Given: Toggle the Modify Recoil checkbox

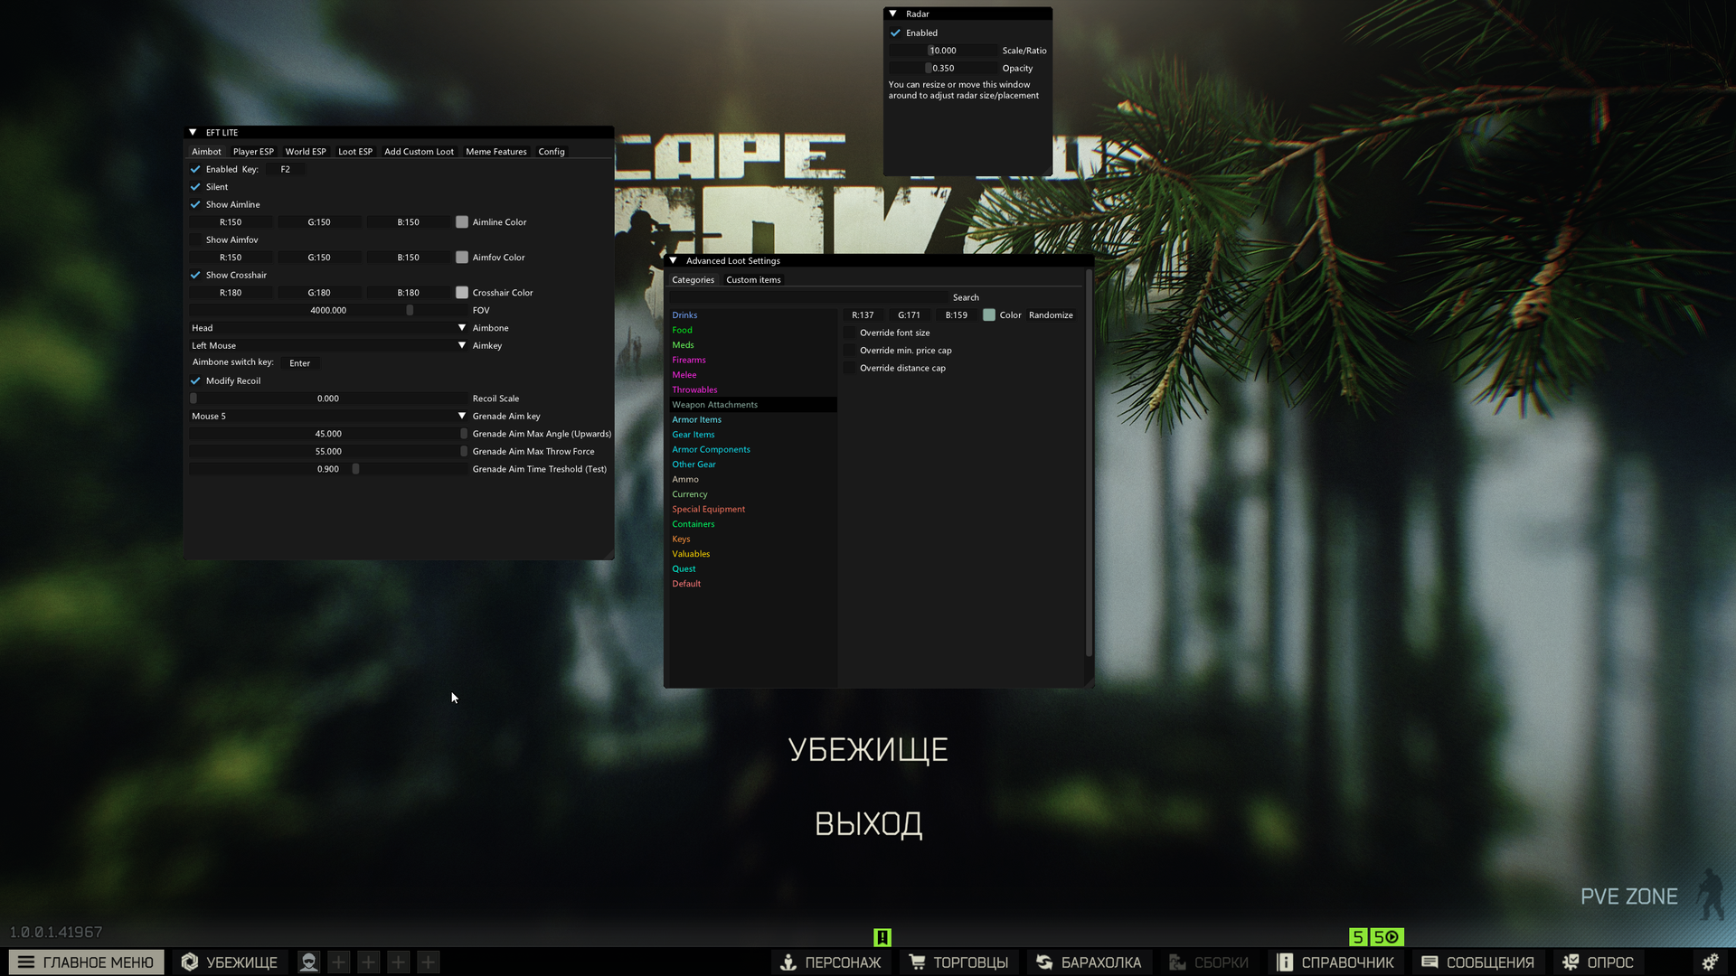Looking at the screenshot, I should tap(195, 380).
